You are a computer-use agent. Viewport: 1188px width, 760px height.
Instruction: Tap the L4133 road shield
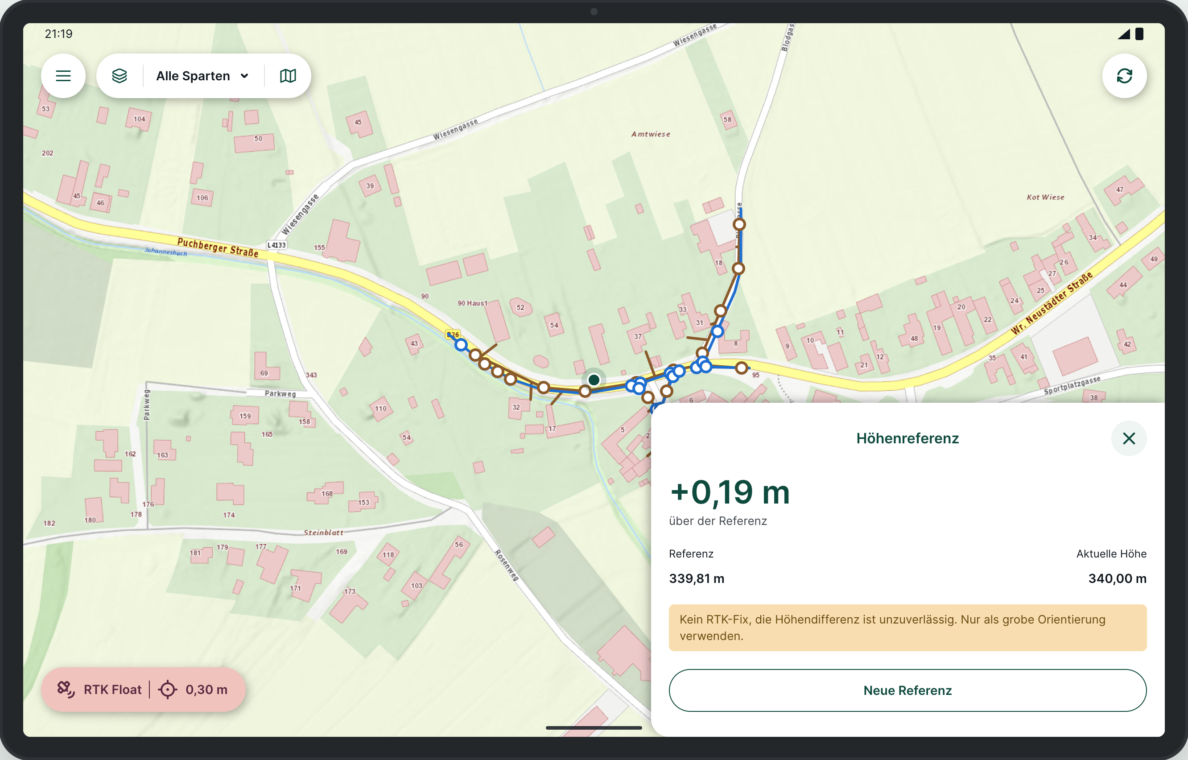pos(277,245)
